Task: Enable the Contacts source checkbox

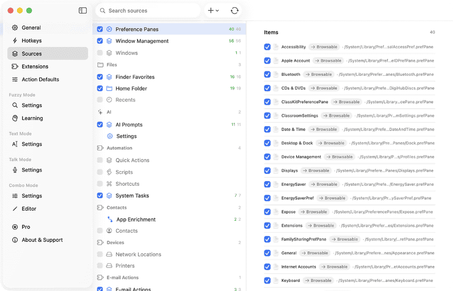Action: click(x=100, y=230)
